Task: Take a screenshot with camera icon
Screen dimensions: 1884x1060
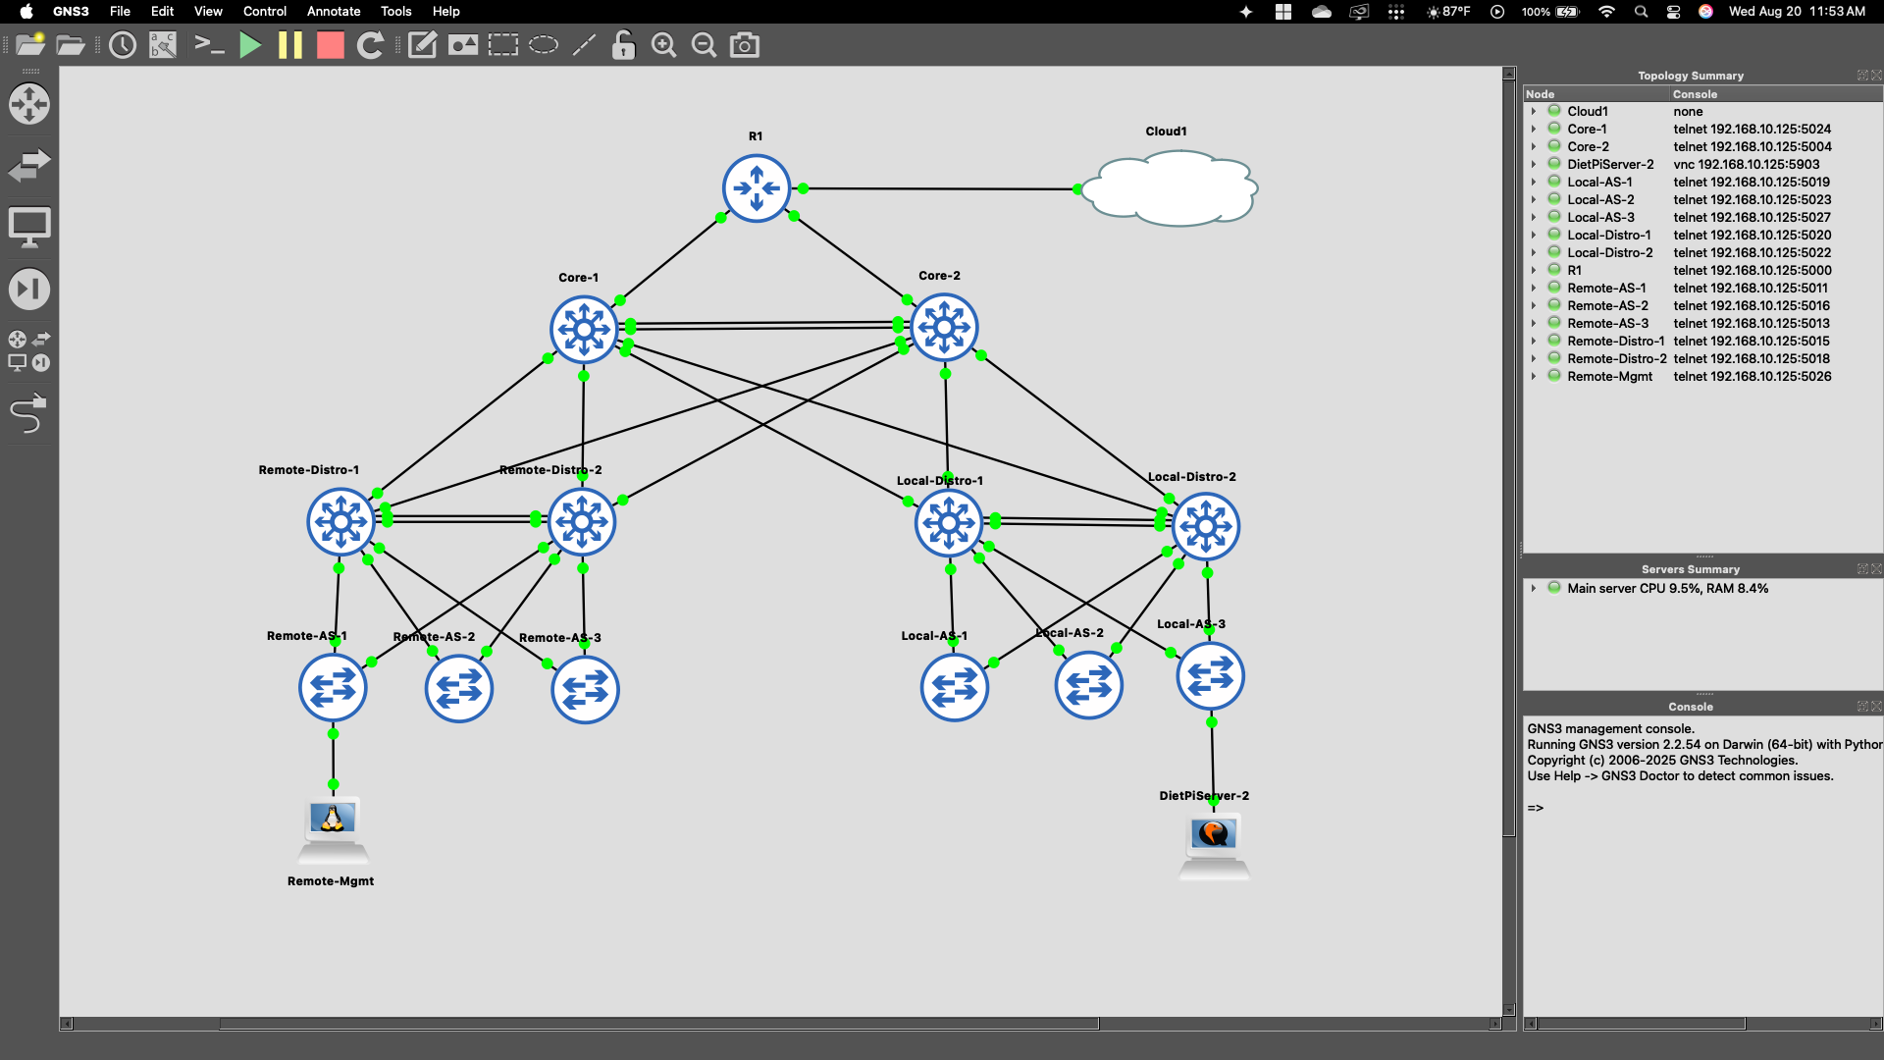Action: pyautogui.click(x=745, y=45)
